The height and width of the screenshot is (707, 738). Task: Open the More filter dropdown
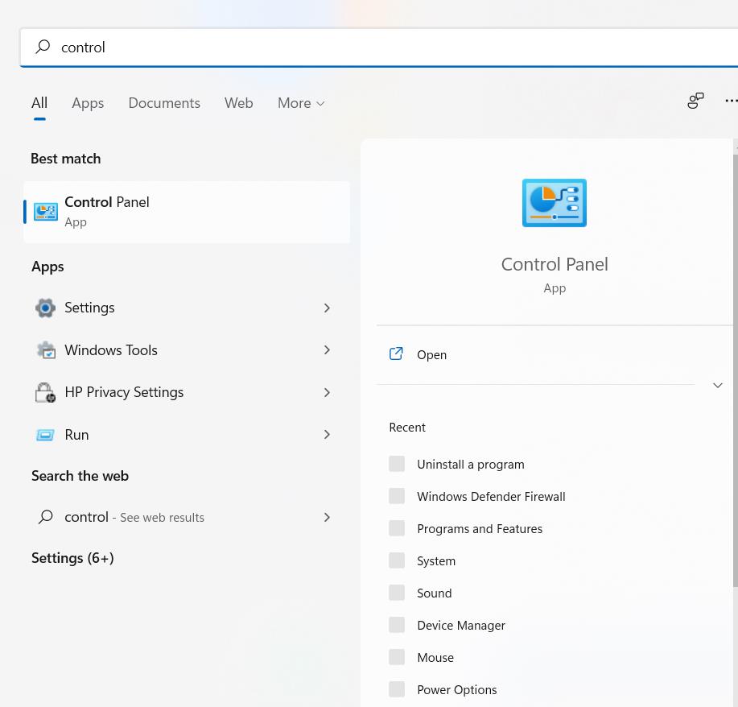click(301, 103)
